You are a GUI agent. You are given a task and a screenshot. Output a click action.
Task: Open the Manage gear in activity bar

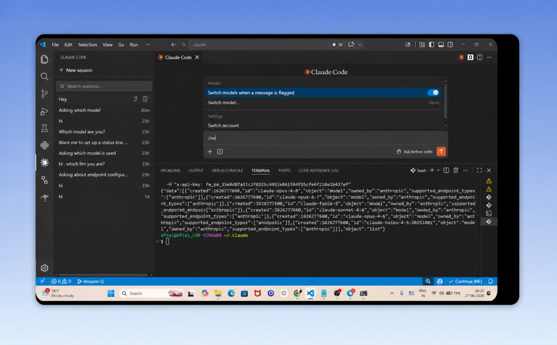44,268
